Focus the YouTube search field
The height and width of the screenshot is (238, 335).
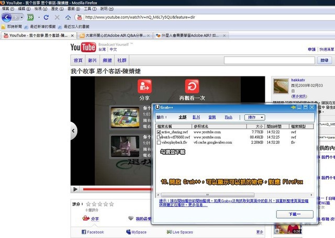click(x=269, y=60)
